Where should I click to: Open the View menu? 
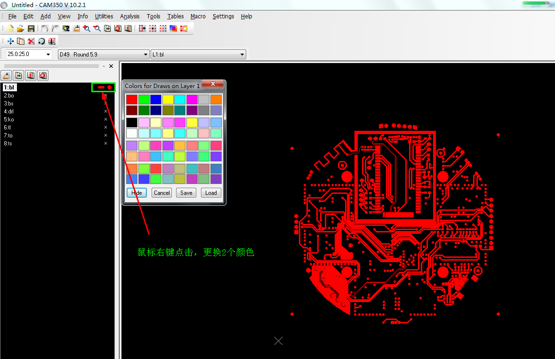[x=64, y=16]
